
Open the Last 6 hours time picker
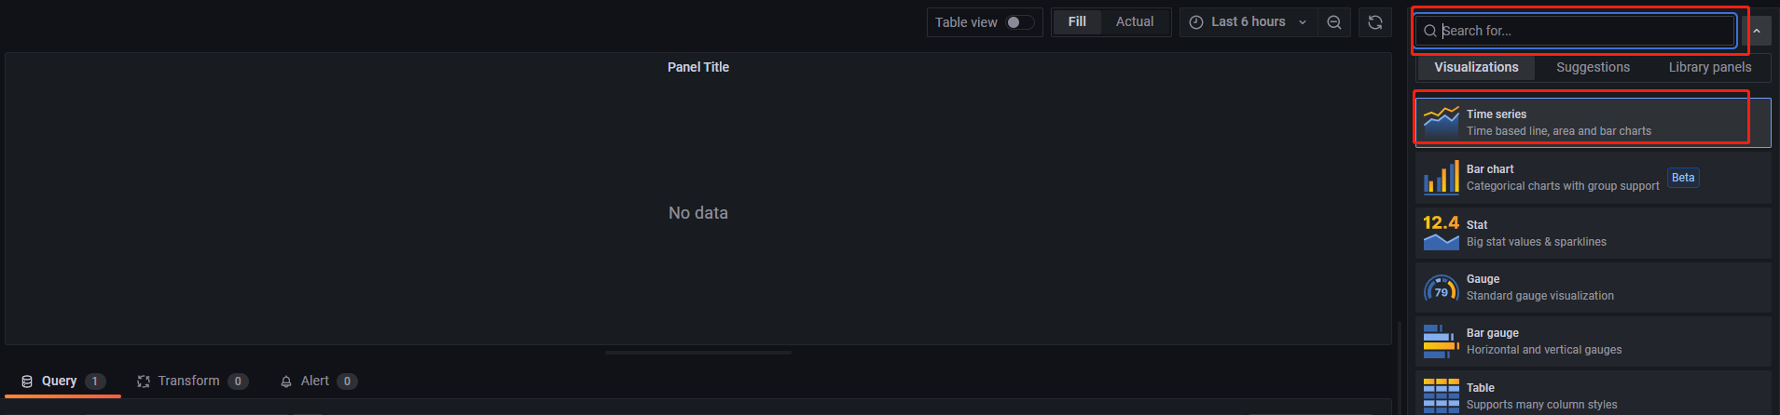coord(1249,21)
